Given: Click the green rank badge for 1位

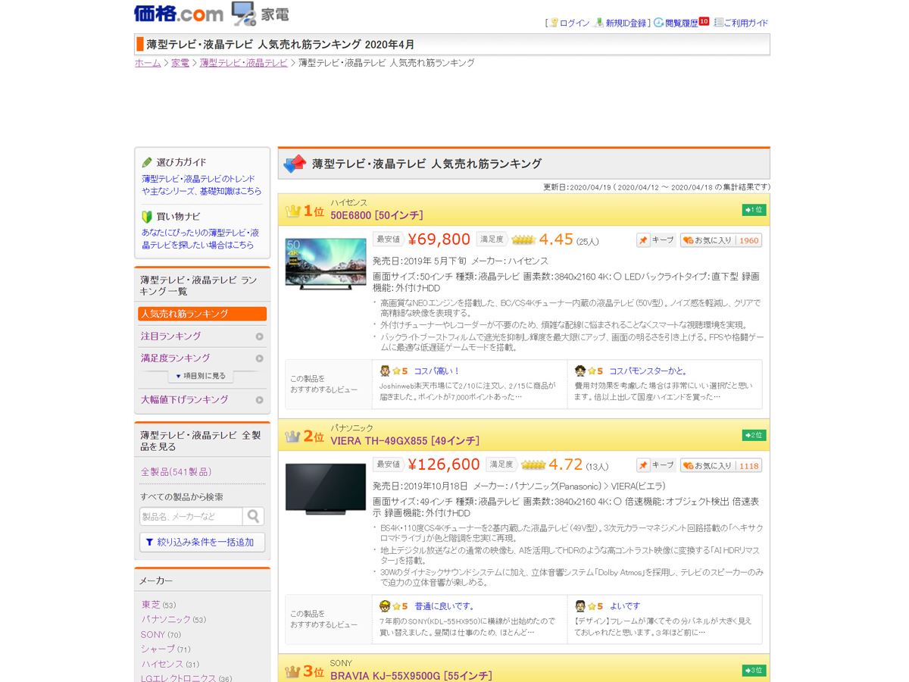Looking at the screenshot, I should [754, 210].
